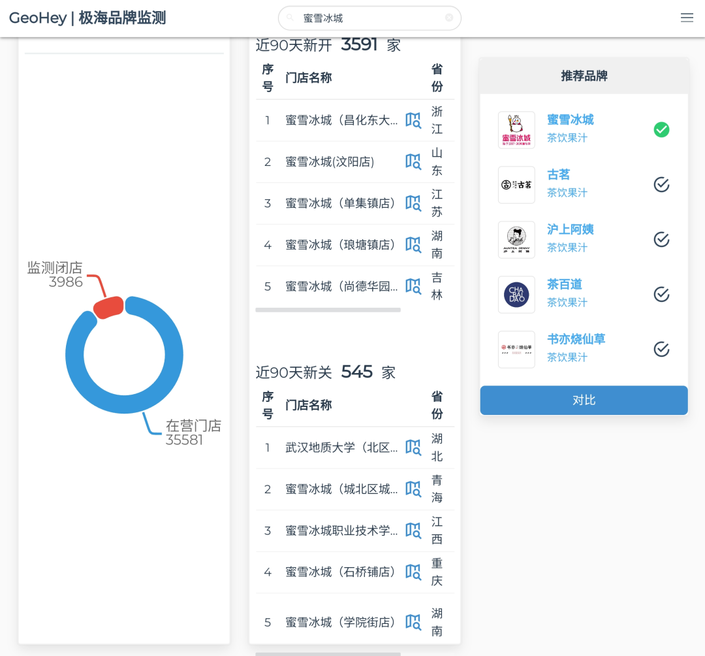Click map icon for 武汉地质大学 store
The image size is (705, 656).
click(413, 448)
